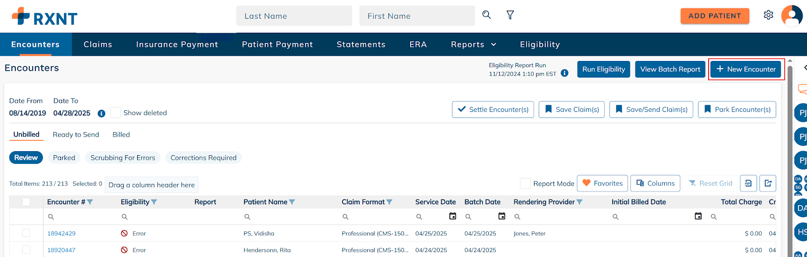Click the export grid icon

coord(768,183)
